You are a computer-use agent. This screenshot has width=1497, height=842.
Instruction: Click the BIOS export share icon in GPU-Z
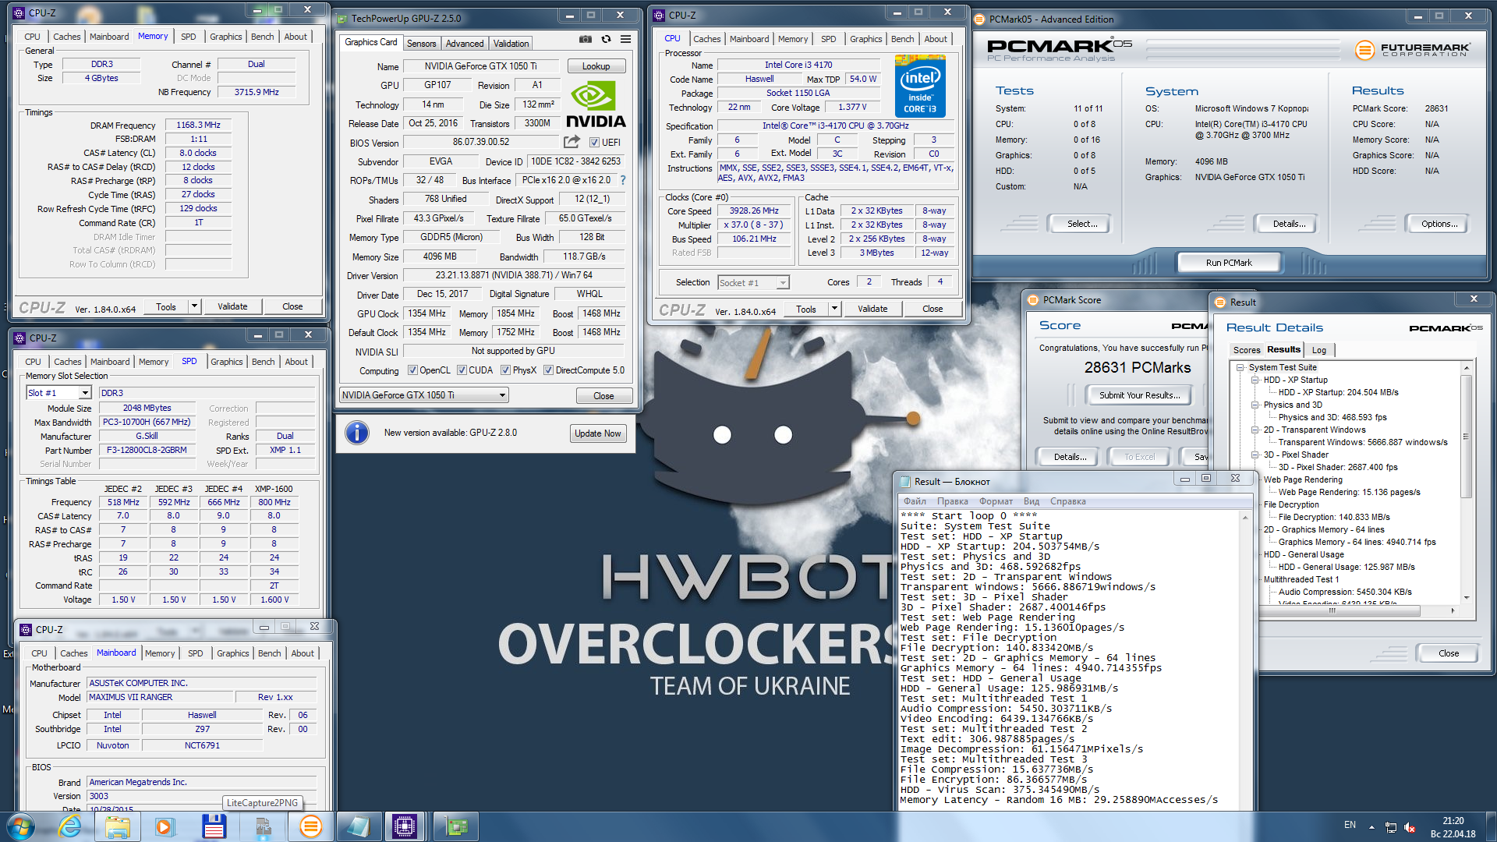click(572, 142)
